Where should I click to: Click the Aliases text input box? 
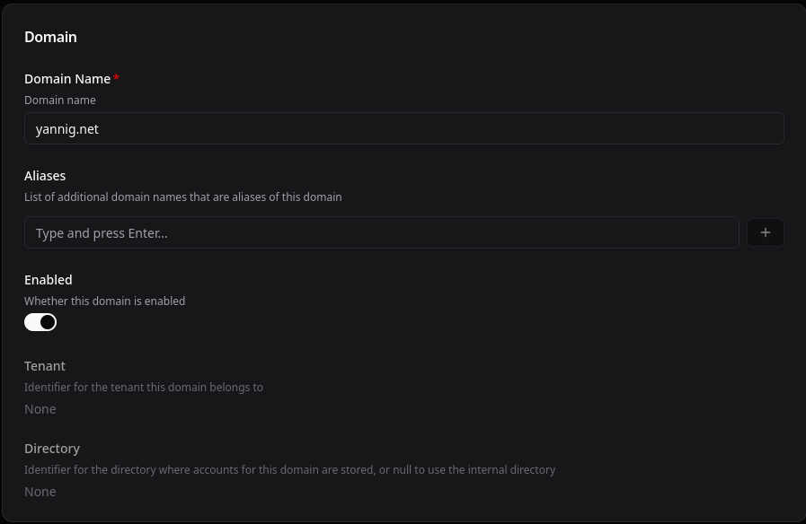[382, 232]
